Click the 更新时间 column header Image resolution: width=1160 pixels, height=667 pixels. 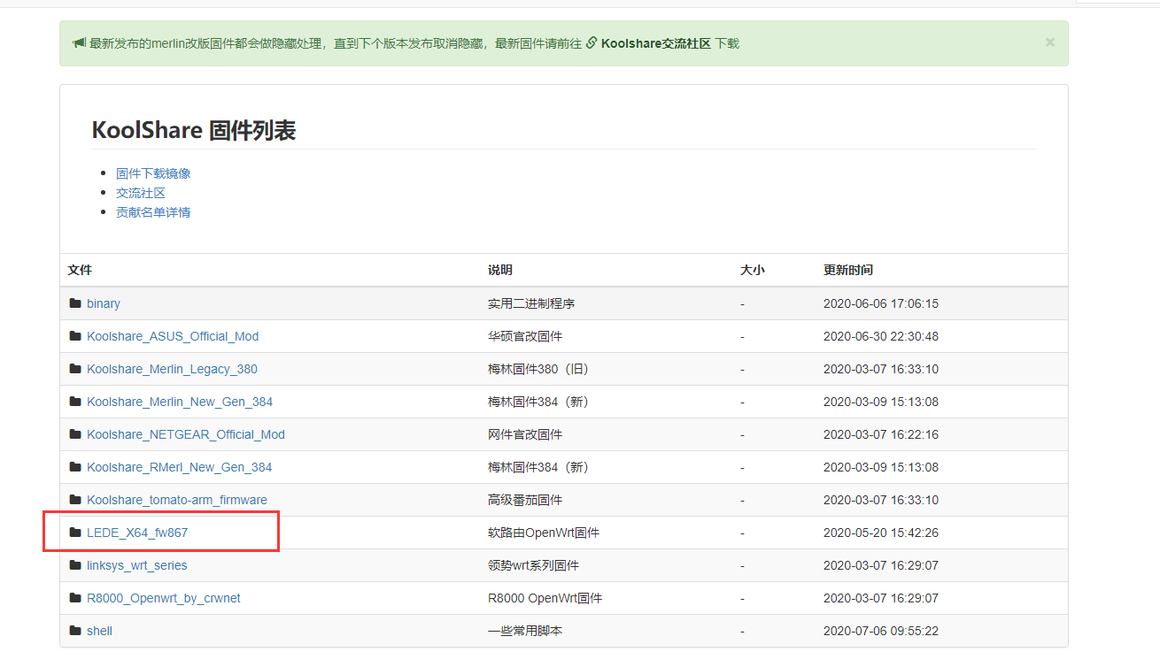click(848, 270)
